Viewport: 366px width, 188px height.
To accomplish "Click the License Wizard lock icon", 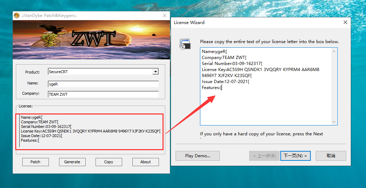I will (185, 44).
